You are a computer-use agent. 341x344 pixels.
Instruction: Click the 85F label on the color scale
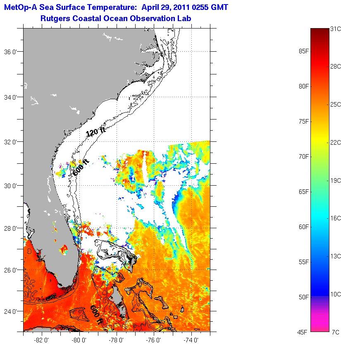pos(303,51)
